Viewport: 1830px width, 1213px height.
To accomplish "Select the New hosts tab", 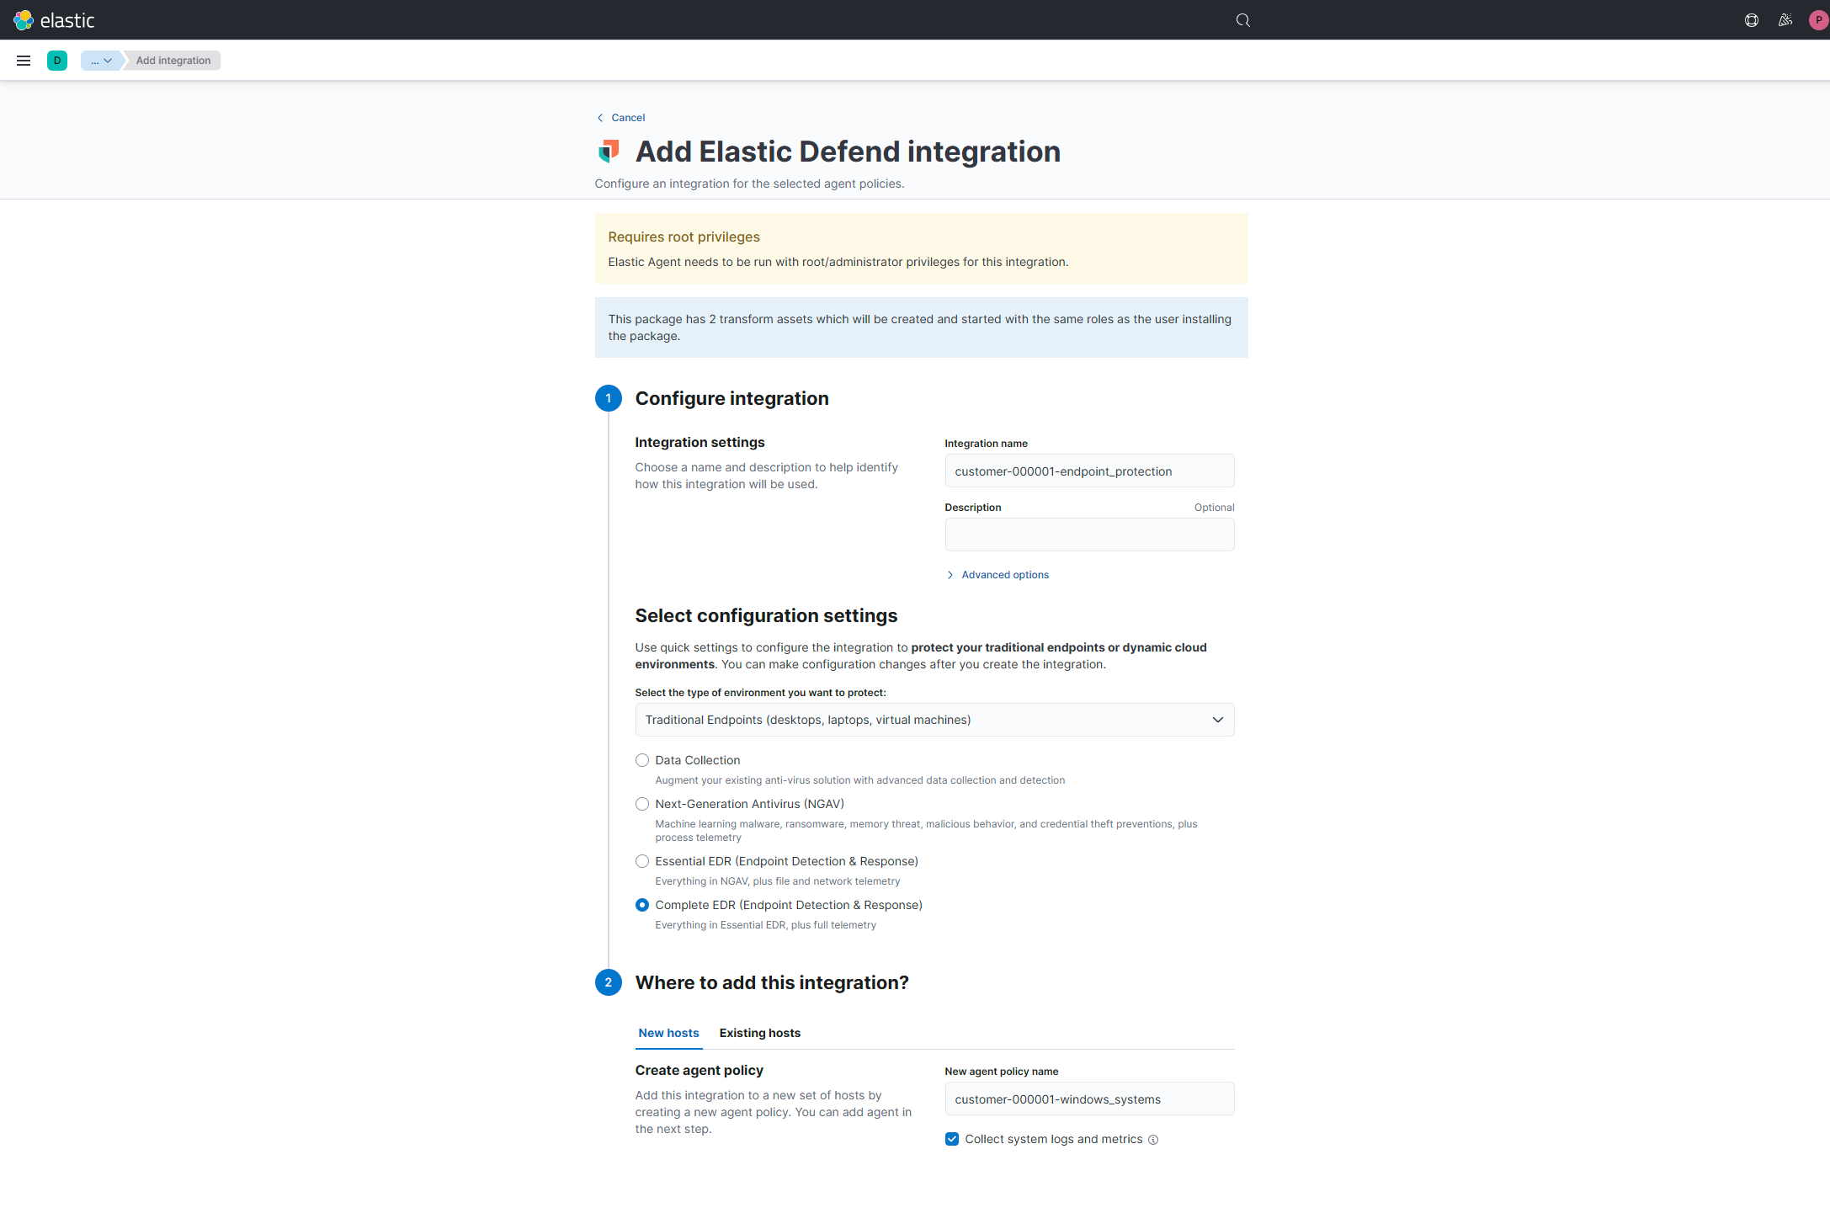I will coord(668,1033).
